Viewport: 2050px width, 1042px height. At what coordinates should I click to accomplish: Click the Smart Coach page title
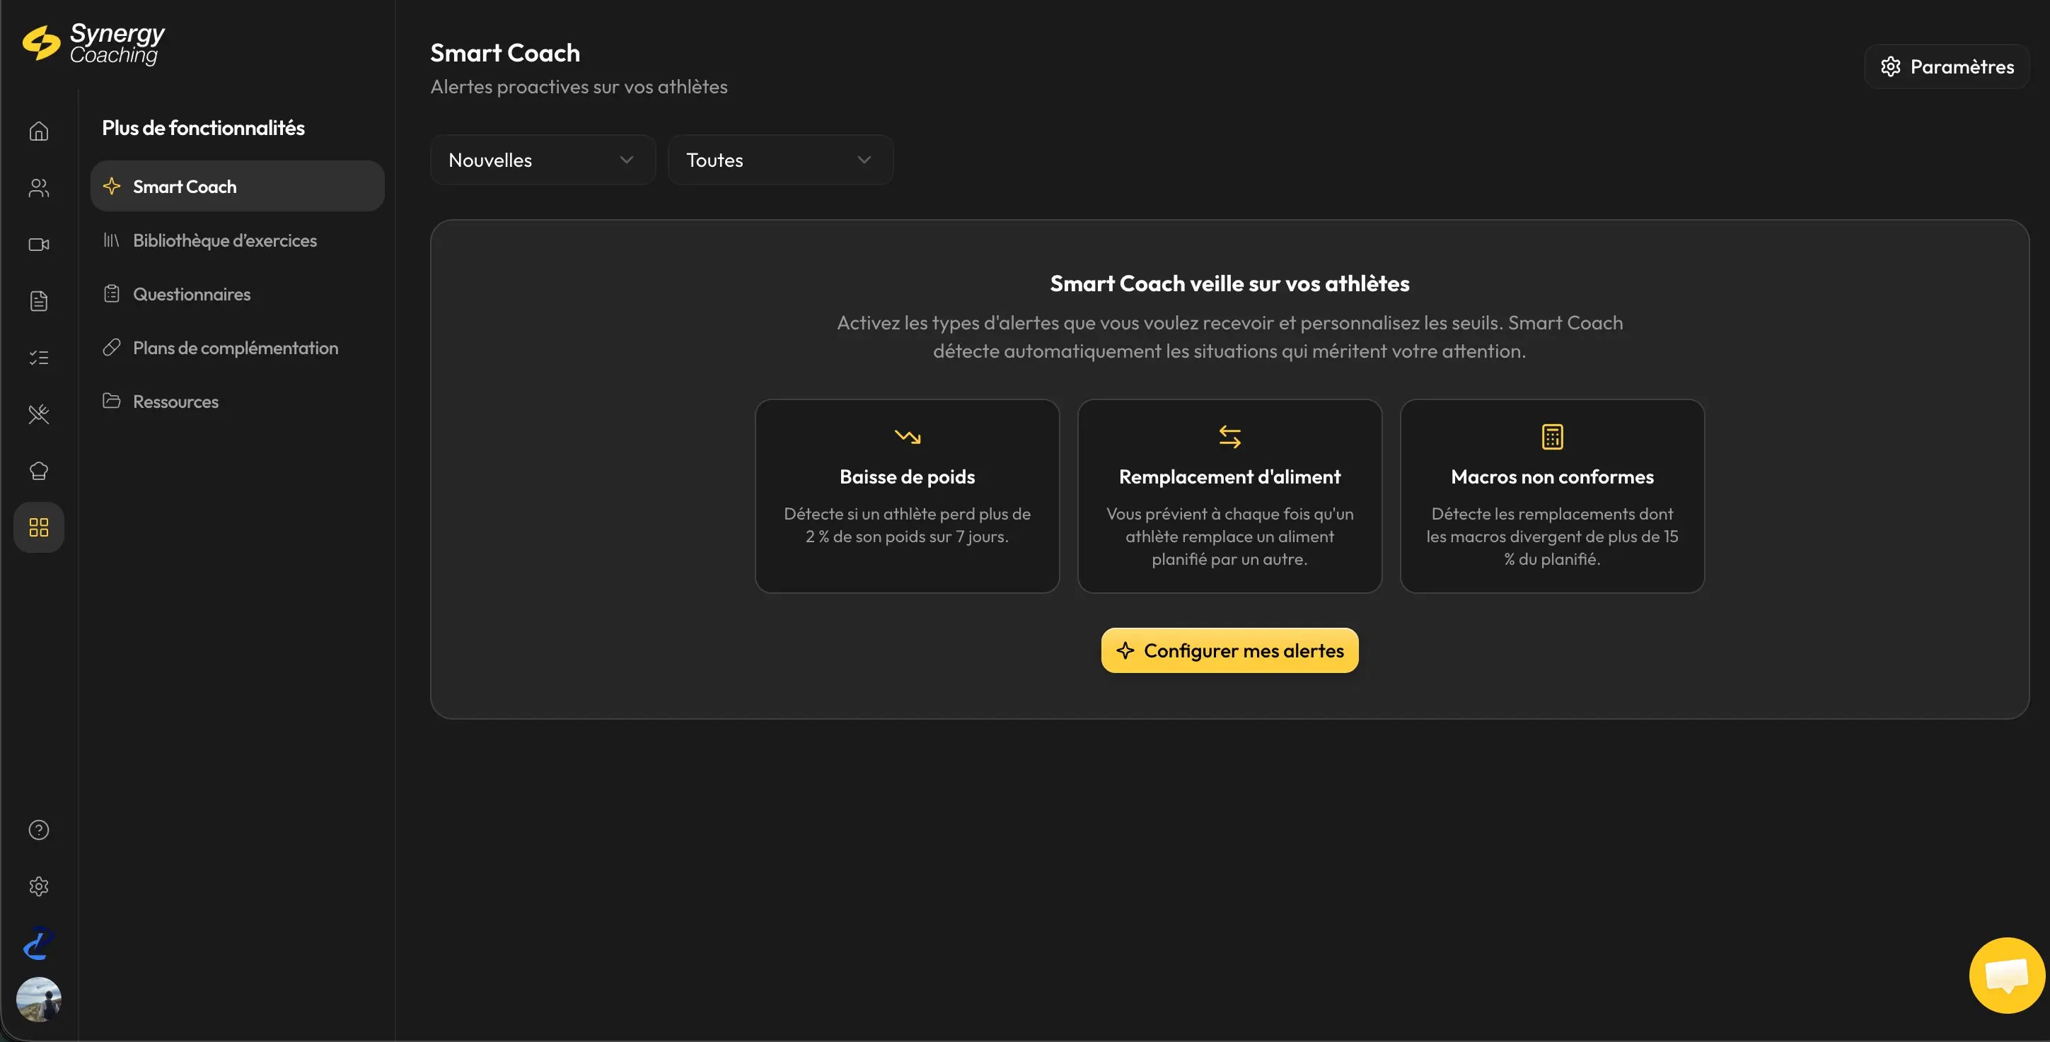[x=504, y=53]
